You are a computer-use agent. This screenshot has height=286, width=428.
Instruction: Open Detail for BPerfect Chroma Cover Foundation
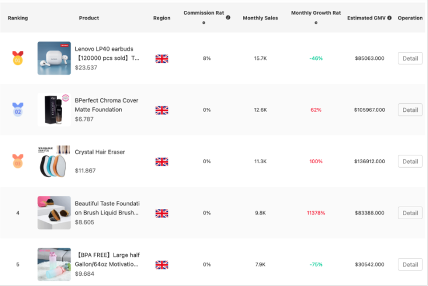[410, 110]
